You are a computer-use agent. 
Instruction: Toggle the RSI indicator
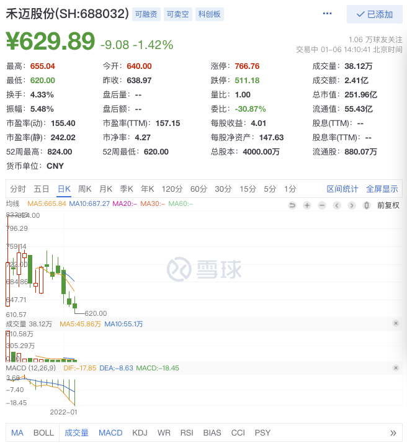[187, 433]
